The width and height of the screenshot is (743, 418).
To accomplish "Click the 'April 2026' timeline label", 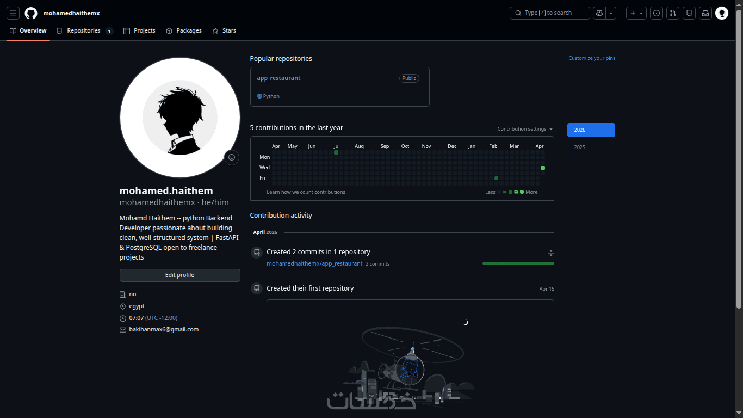I will [x=265, y=232].
